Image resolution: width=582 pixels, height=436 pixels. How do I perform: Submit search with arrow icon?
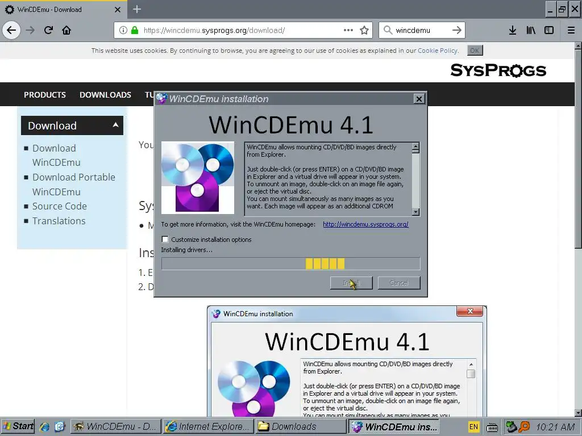click(457, 30)
